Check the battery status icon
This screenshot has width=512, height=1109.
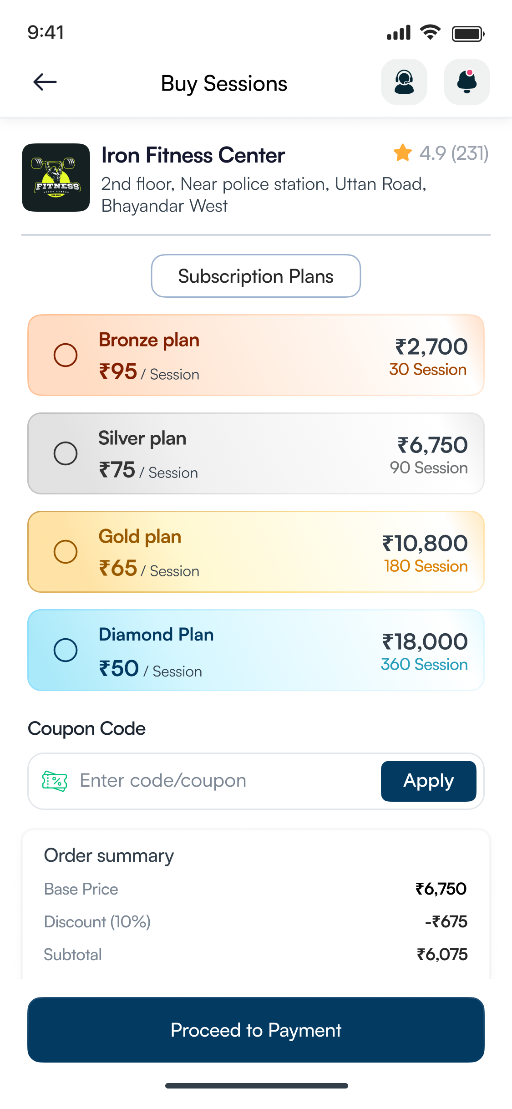[x=468, y=34]
